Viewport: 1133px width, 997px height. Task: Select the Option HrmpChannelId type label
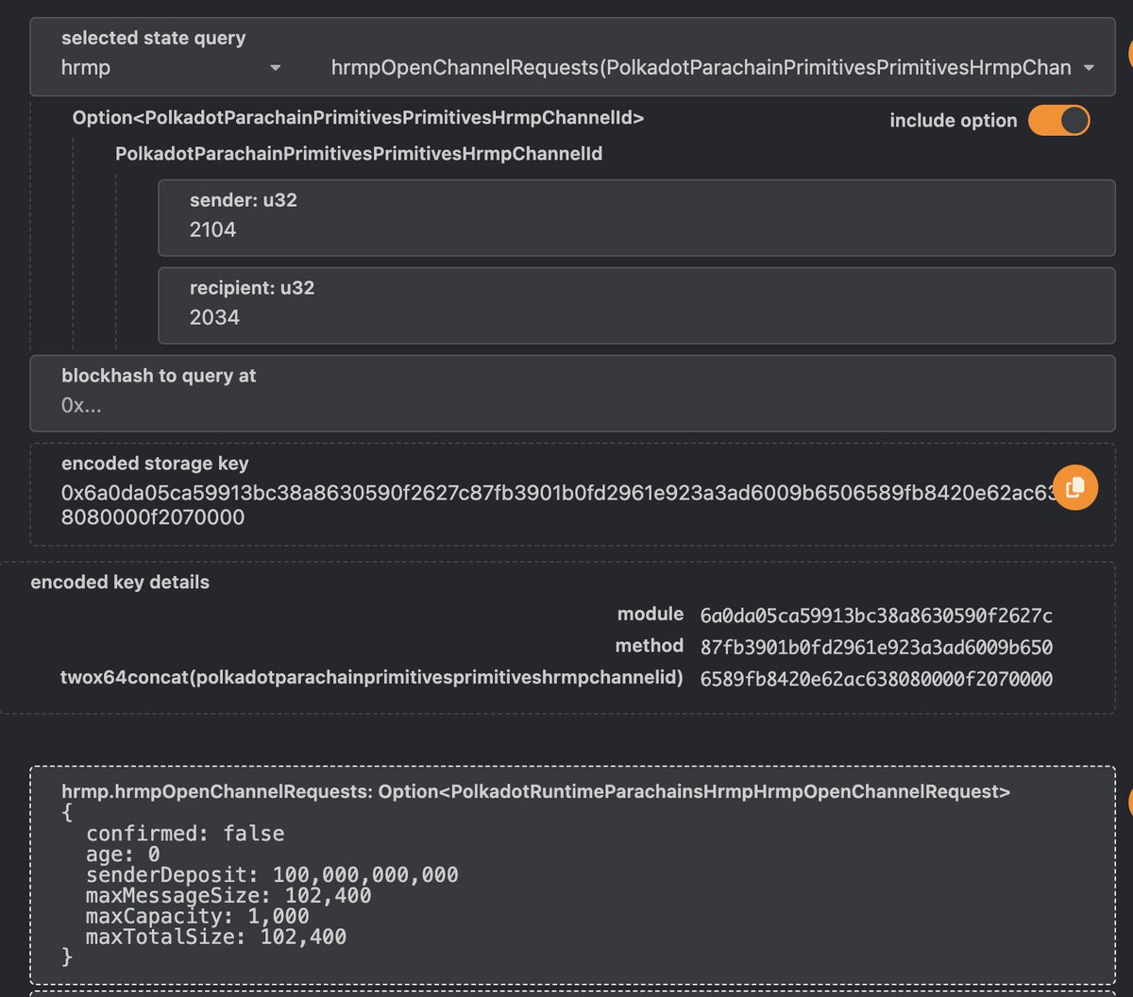click(x=359, y=119)
